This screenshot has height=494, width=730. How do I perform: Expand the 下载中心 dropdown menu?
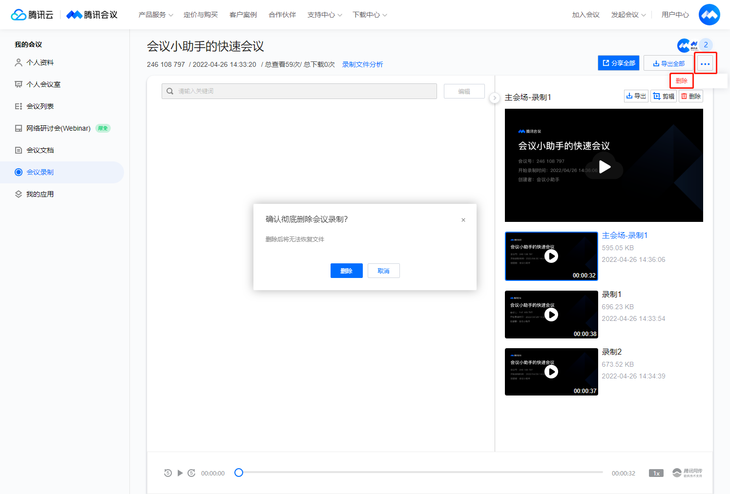coord(370,15)
